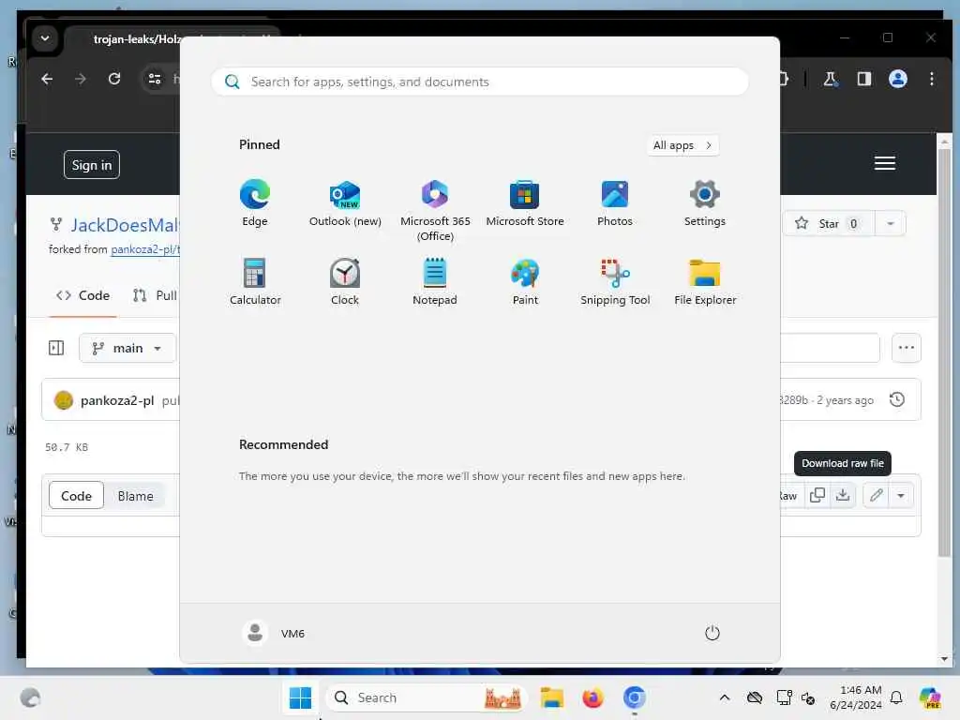Click Sign in on GitHub page
Screen dimensions: 960x720
point(92,165)
